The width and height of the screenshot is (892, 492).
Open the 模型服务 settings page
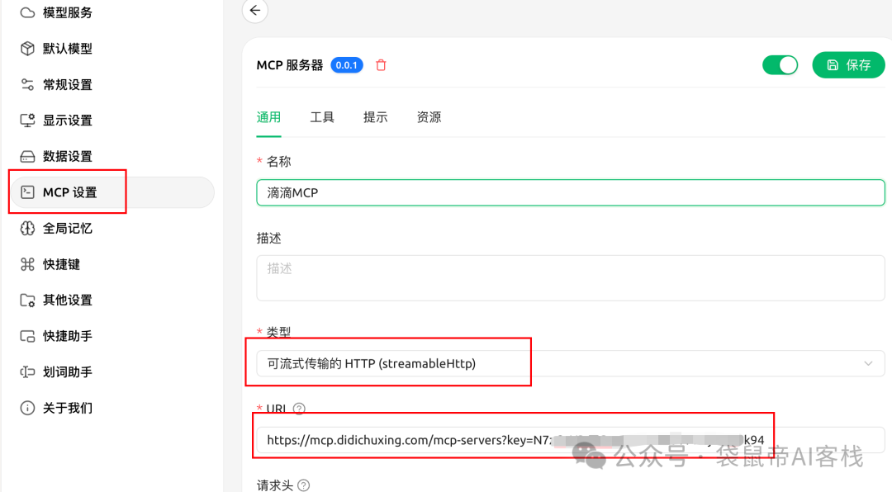pyautogui.click(x=111, y=12)
